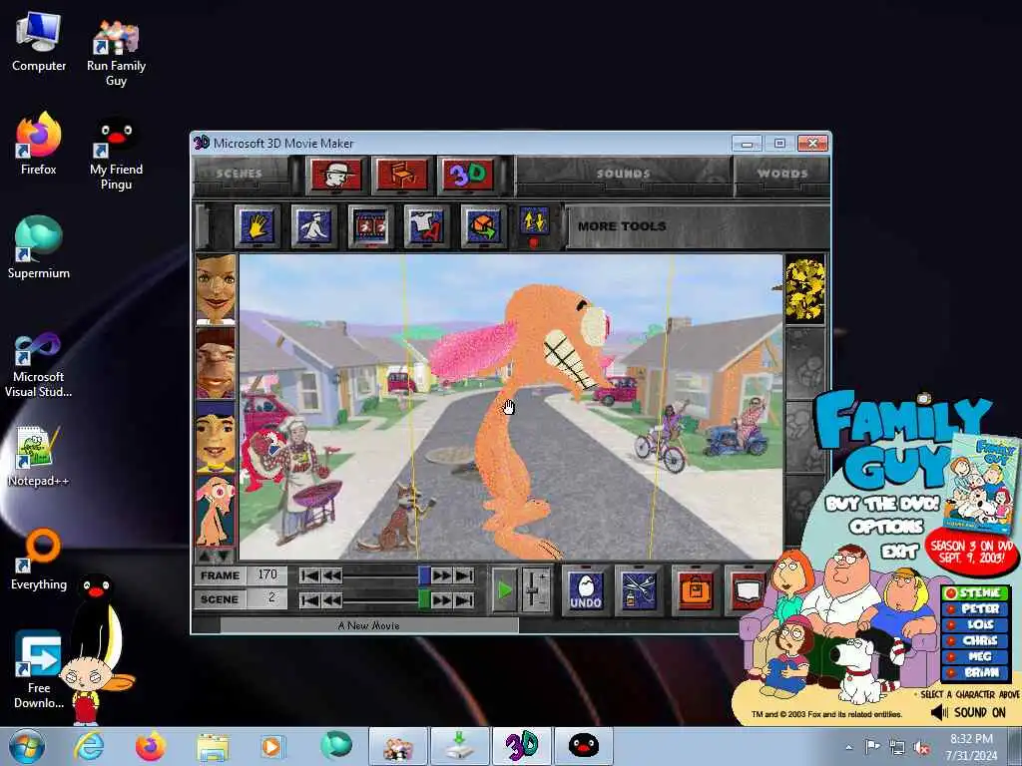Click the More Tools bar

(698, 226)
